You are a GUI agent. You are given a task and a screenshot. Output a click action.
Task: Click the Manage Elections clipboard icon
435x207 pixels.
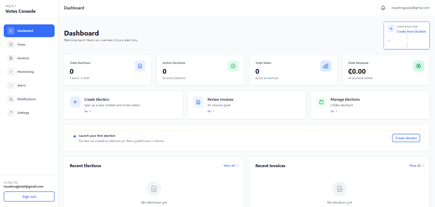tap(322, 102)
